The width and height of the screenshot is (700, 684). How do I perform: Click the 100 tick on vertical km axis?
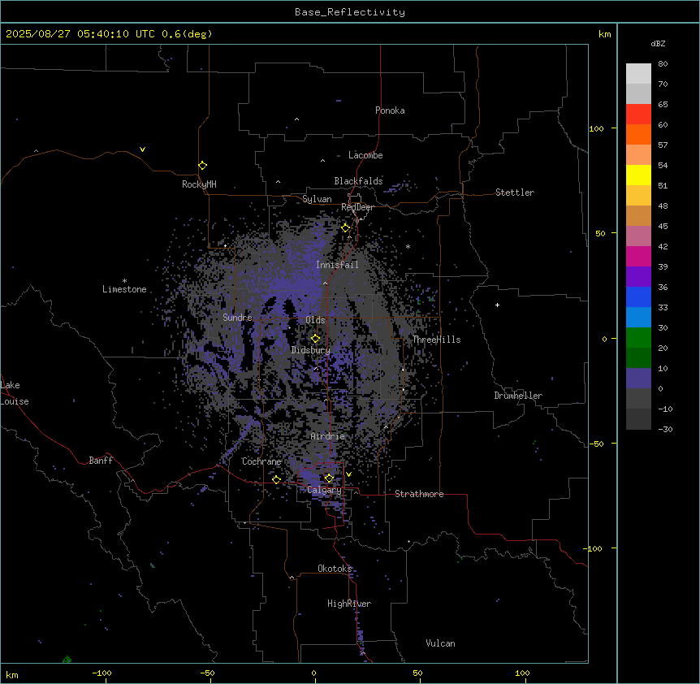point(596,128)
